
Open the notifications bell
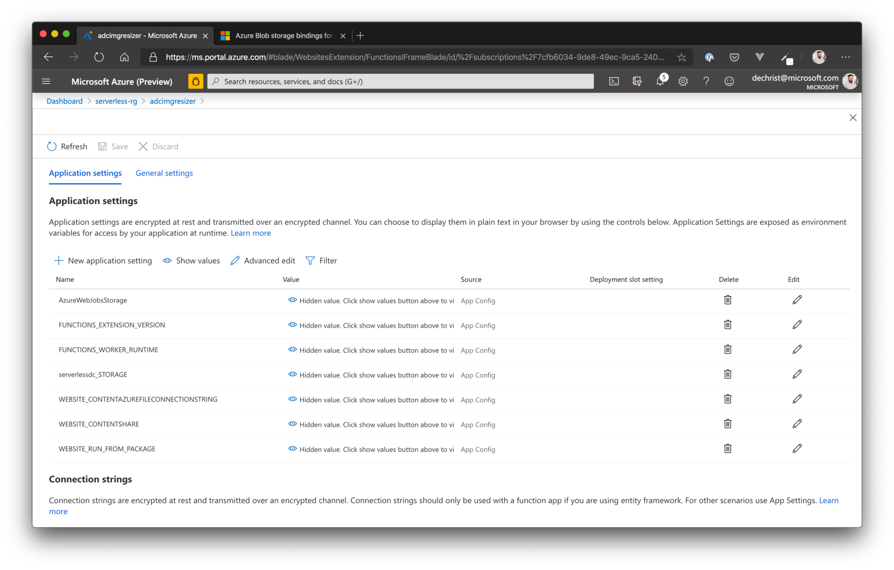[660, 81]
